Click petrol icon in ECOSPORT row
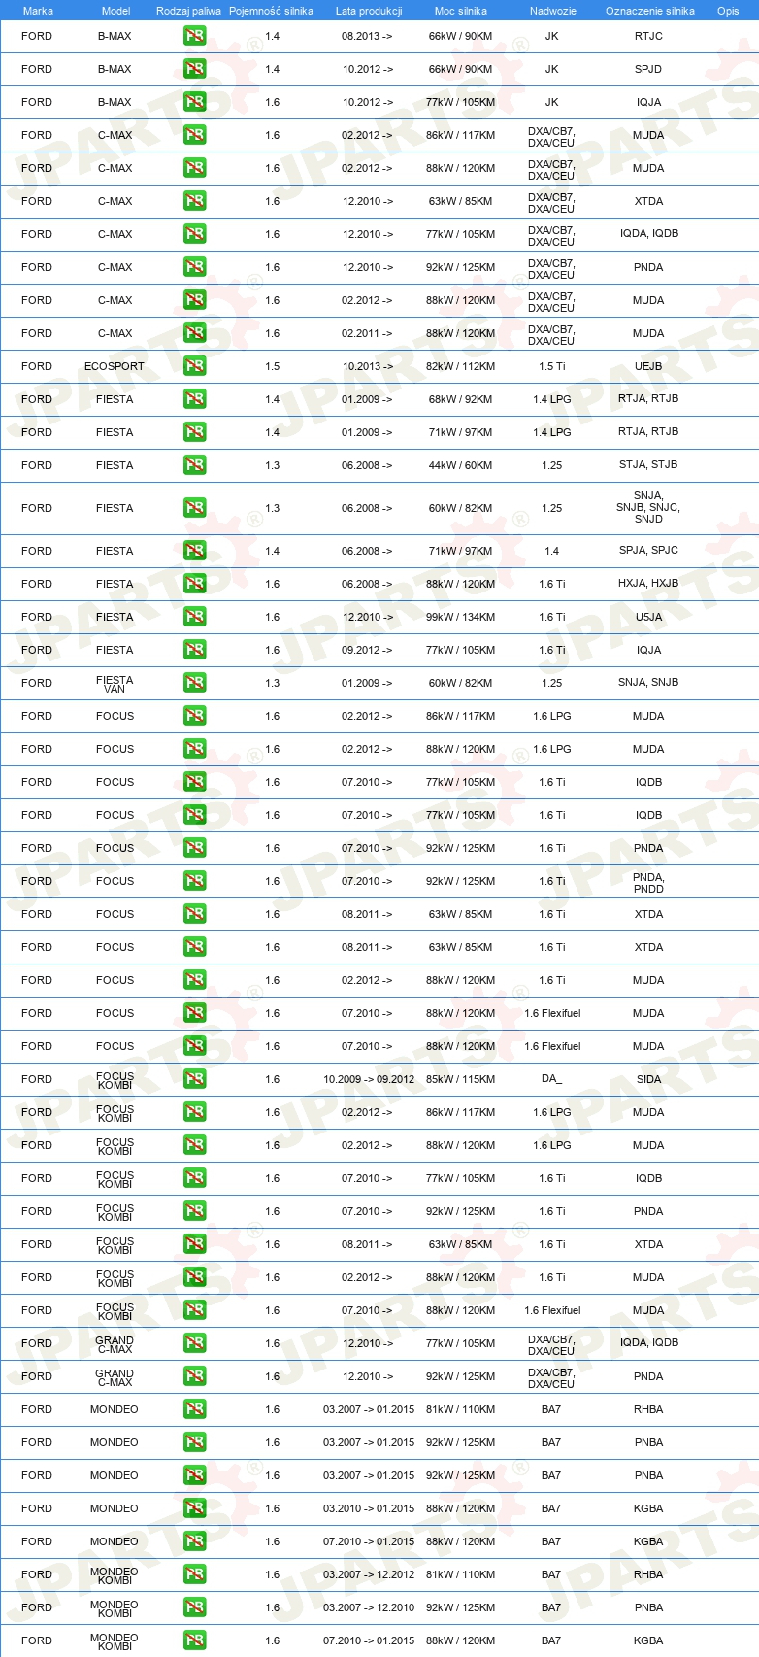759x1657 pixels. [195, 366]
